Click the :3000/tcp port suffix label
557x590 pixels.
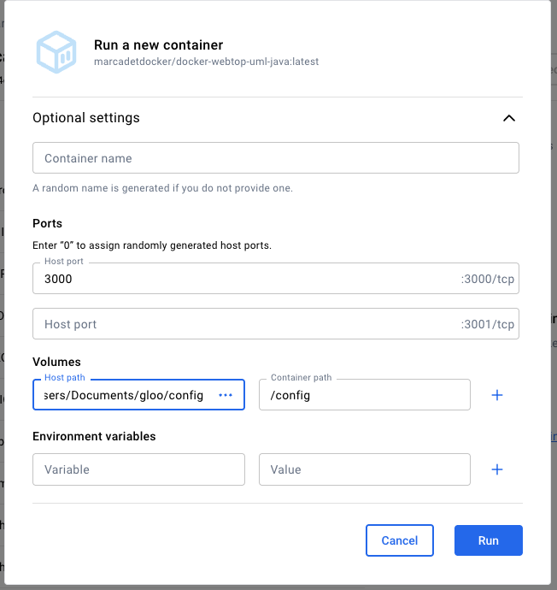[488, 279]
